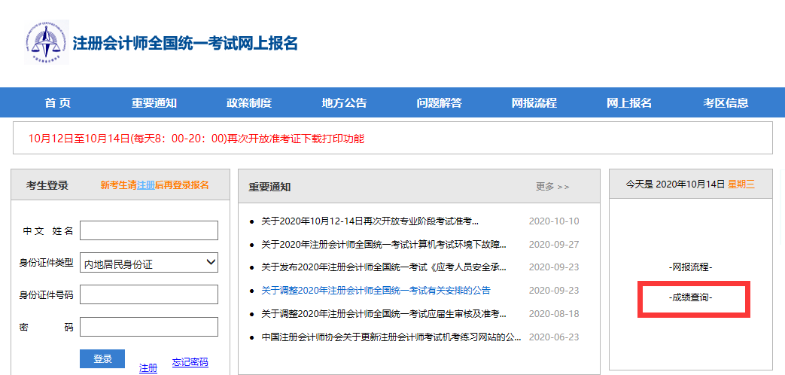Click 注册 link below login form
Image resolution: width=785 pixels, height=375 pixels.
(148, 368)
